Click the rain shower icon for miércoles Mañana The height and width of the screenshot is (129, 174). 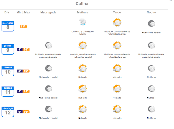83,22
